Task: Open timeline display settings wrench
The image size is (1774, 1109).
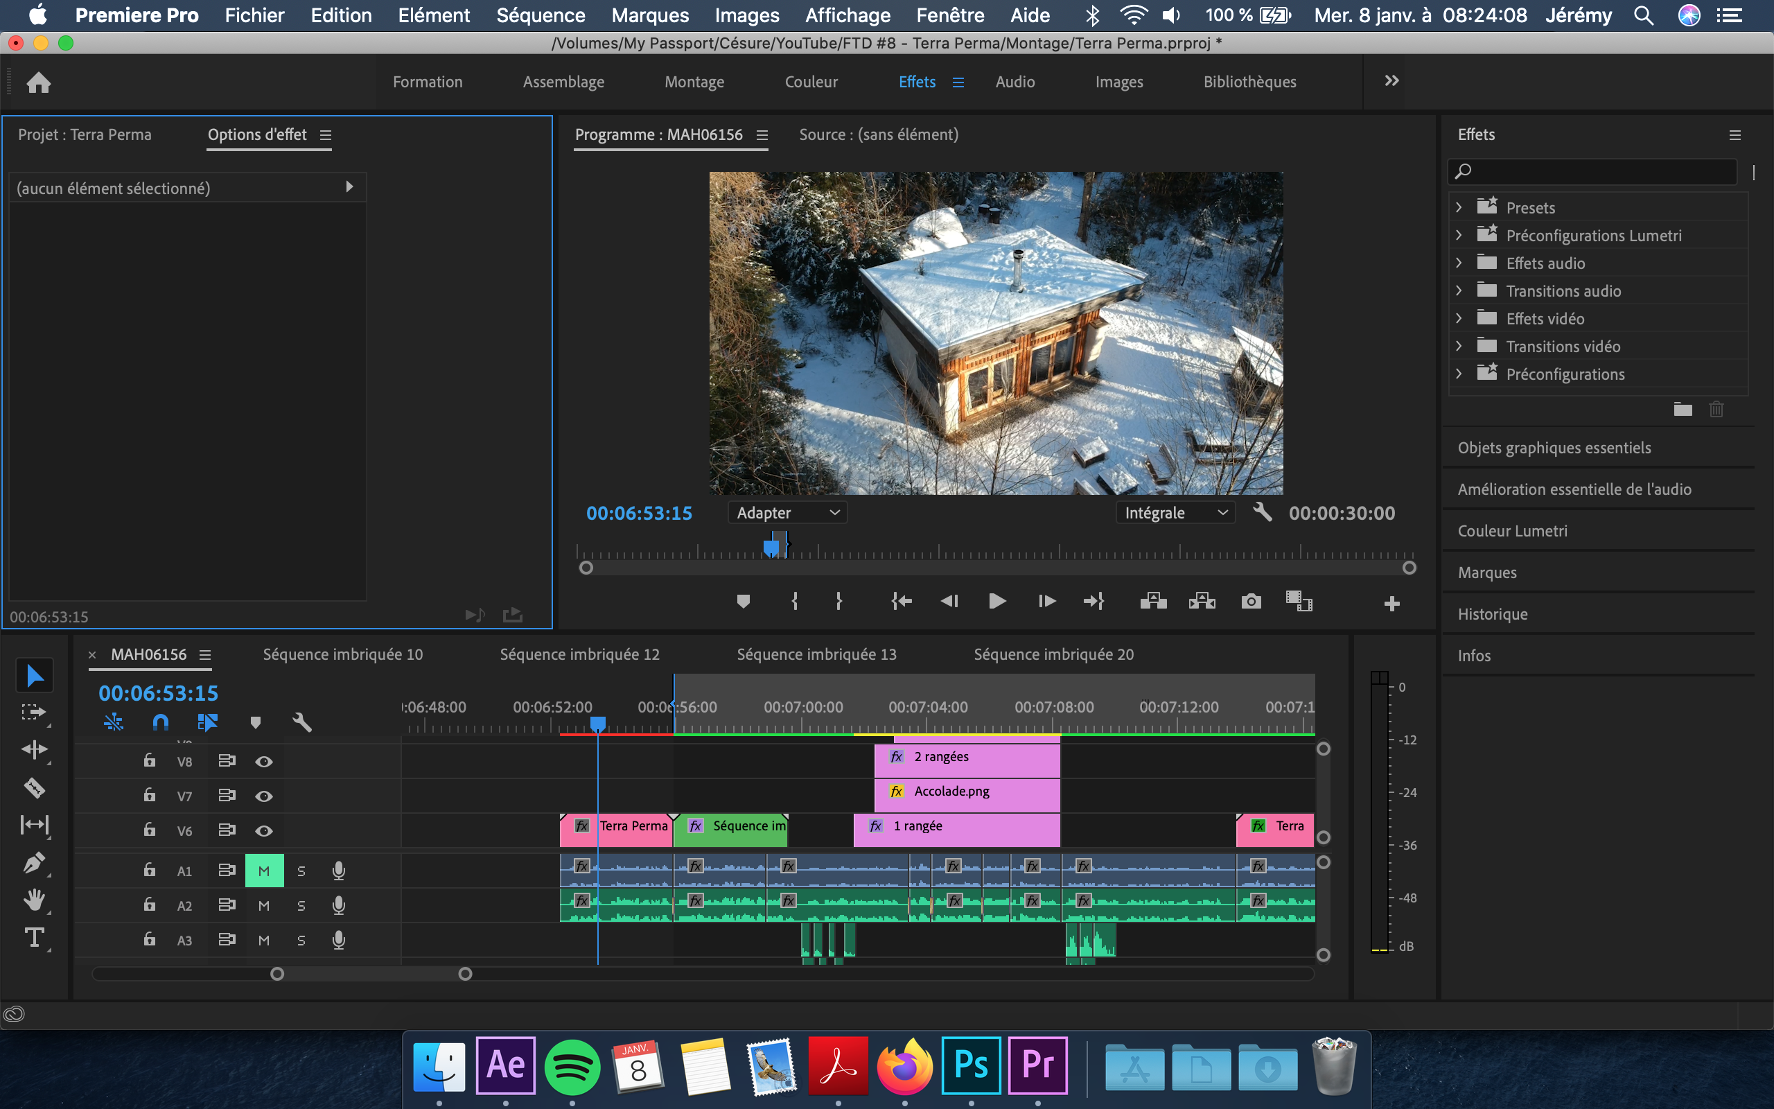Action: pos(302,722)
